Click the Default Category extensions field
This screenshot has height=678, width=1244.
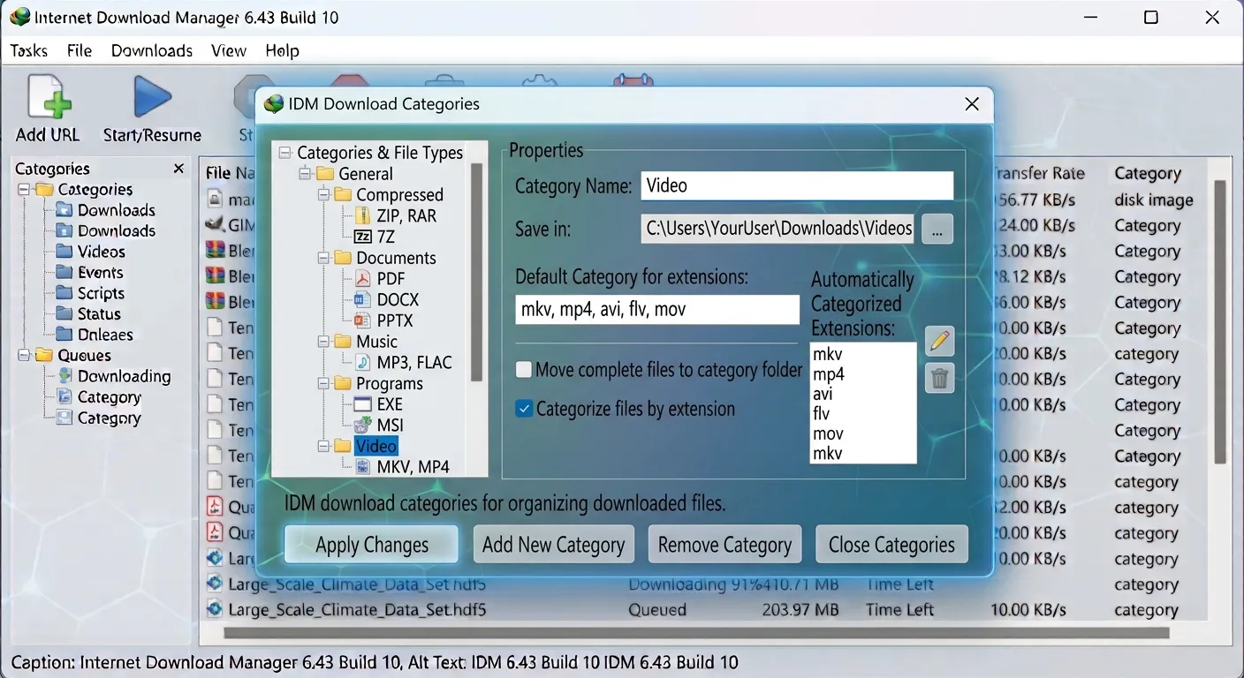point(657,310)
